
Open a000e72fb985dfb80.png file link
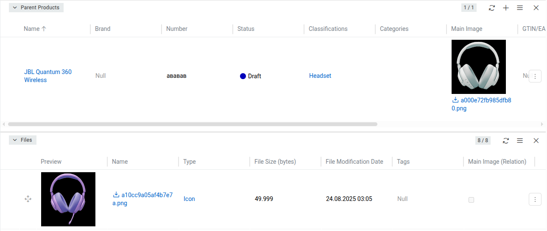(481, 104)
